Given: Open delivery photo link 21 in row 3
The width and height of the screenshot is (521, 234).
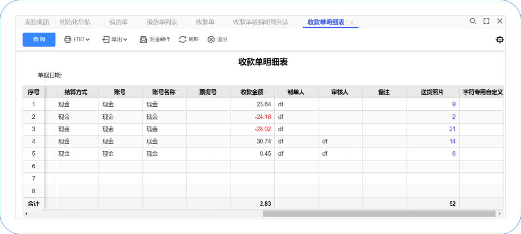Looking at the screenshot, I should [x=452, y=129].
